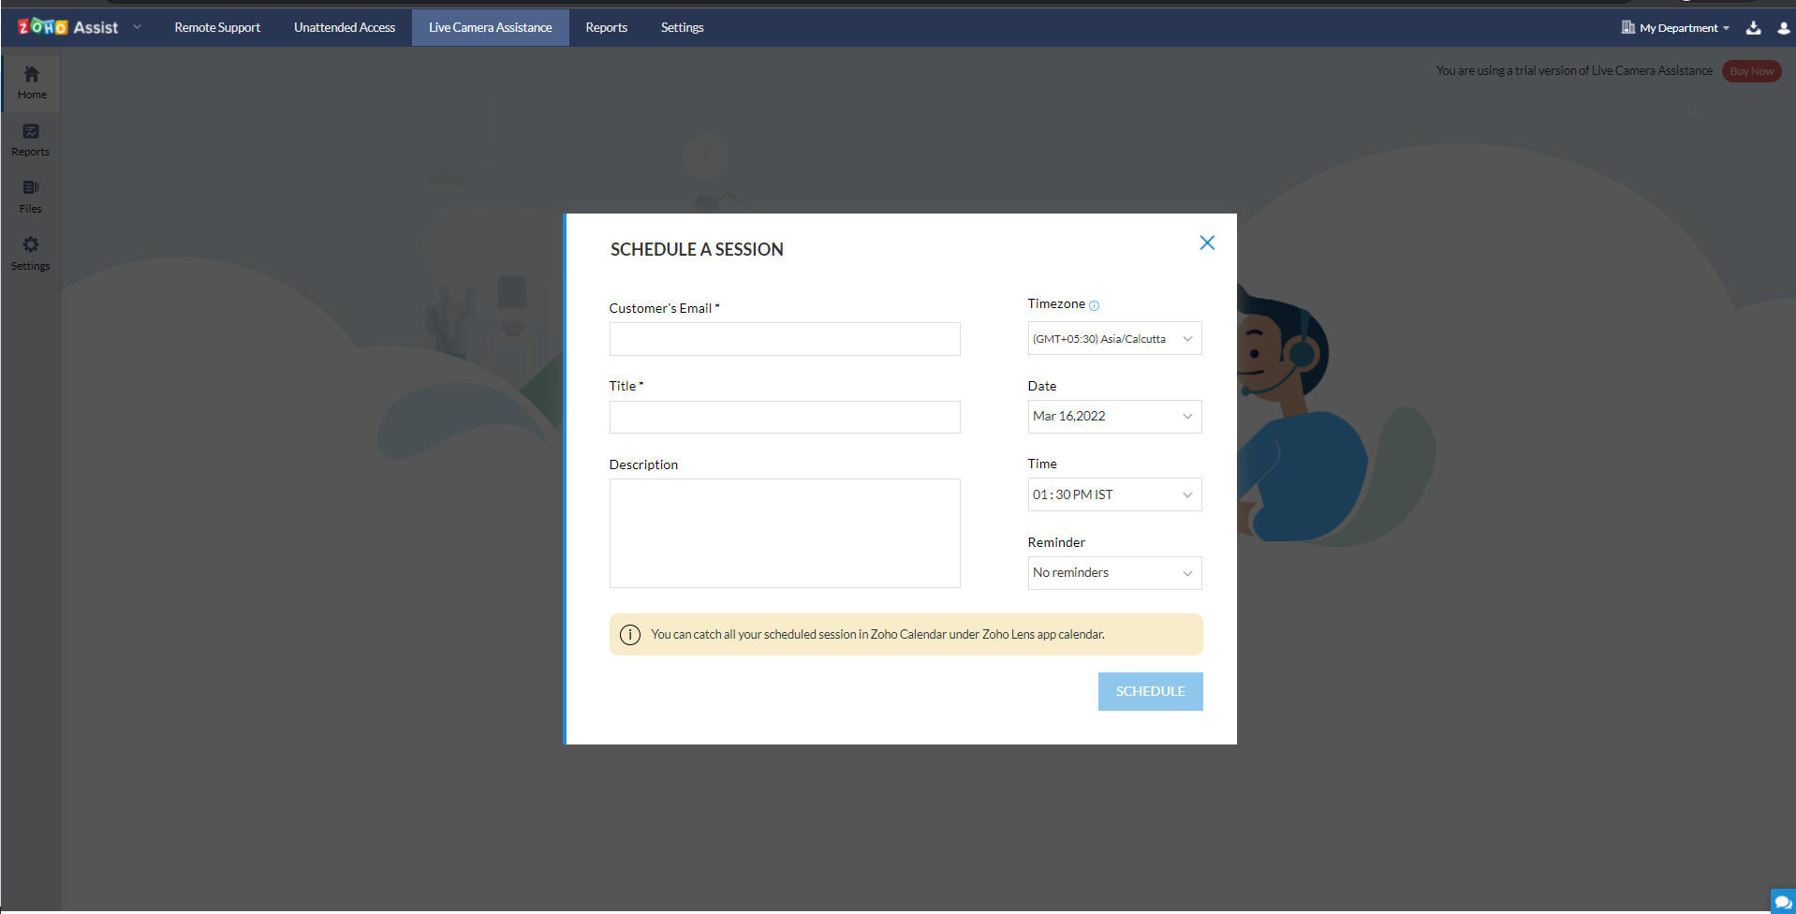Switch to Remote Support tab
The height and width of the screenshot is (914, 1796).
(x=217, y=28)
